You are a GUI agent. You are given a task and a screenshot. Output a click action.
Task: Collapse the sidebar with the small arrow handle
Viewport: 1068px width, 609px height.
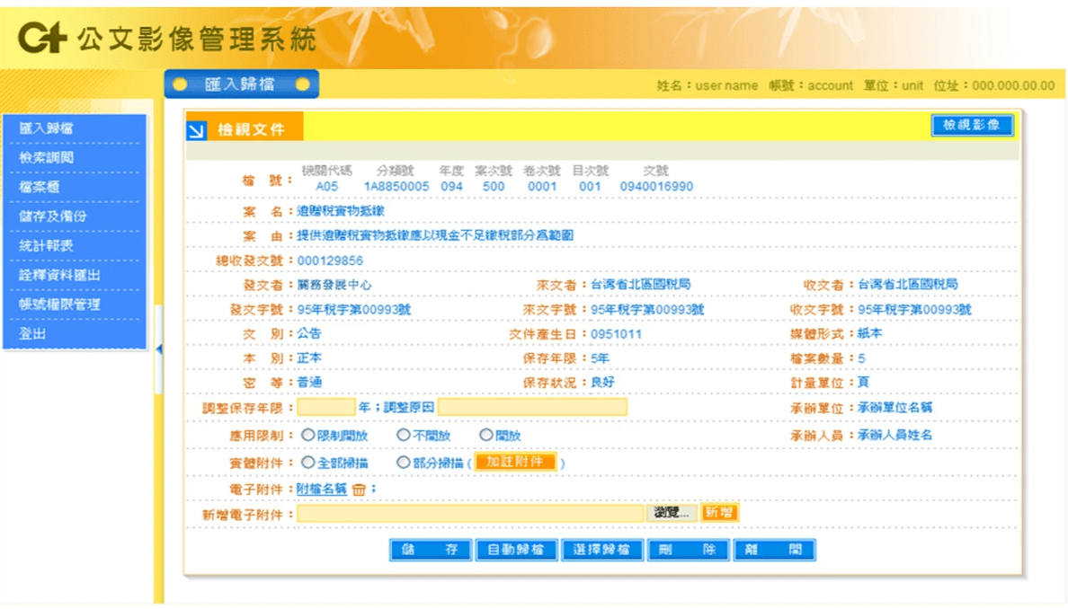(159, 349)
